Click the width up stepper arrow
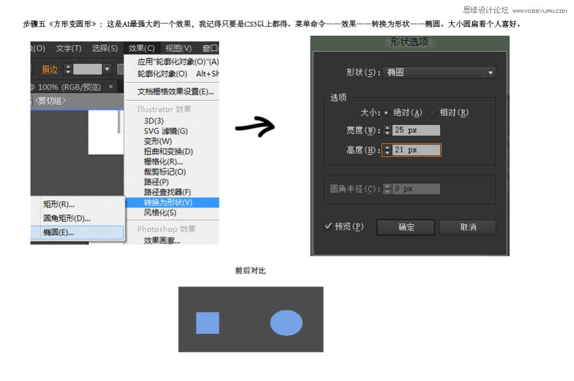This screenshot has height=381, width=574. click(387, 127)
